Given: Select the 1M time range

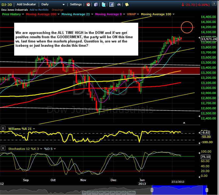Looking at the screenshot, I should [x=112, y=193].
